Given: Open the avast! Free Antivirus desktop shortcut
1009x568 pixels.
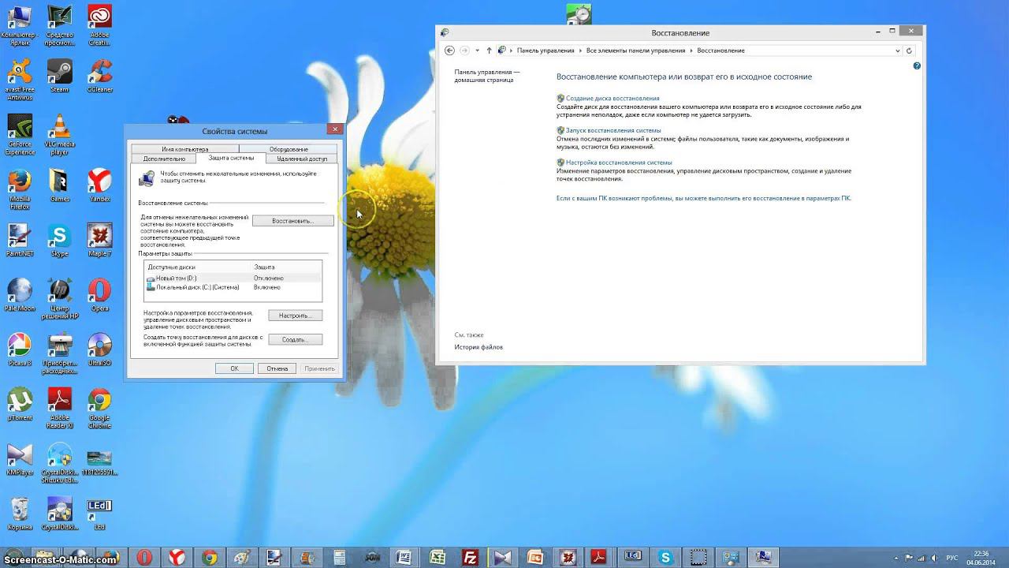Looking at the screenshot, I should (x=20, y=79).
